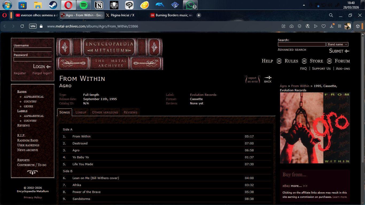Browse bands by genre in the sidebar
Screen dimensions: 365x205
(x=28, y=106)
